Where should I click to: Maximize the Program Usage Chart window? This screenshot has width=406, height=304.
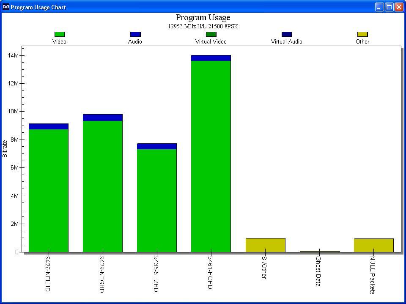point(389,7)
